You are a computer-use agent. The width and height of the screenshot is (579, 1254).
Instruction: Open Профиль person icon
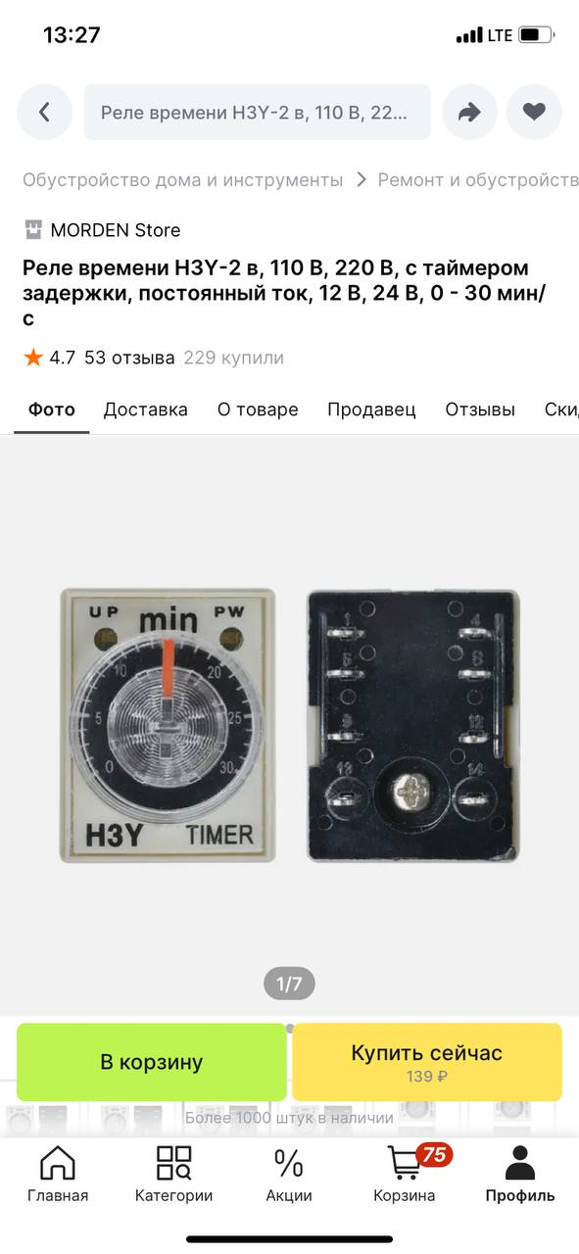point(520,1175)
